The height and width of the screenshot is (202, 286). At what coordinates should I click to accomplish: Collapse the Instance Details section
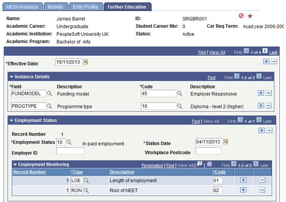(11, 77)
